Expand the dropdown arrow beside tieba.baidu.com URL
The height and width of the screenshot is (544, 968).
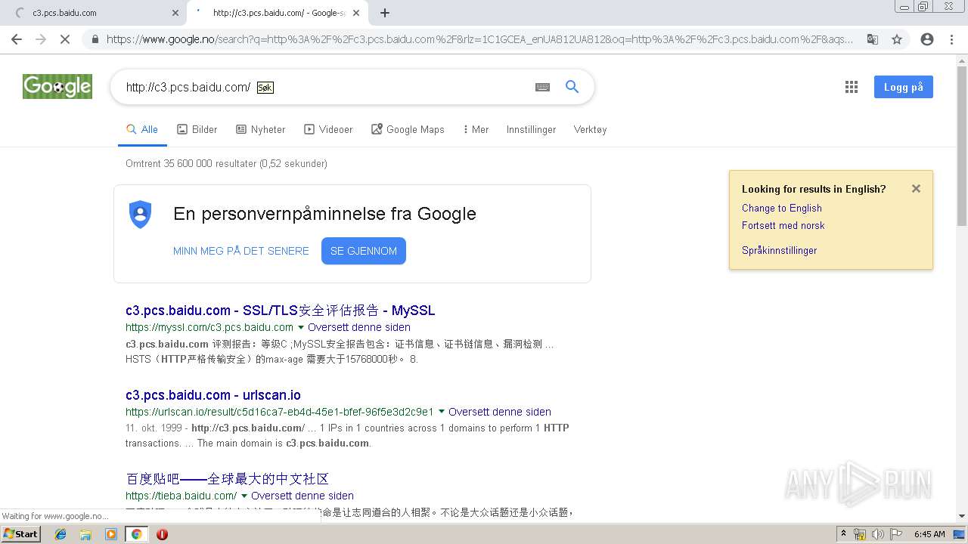[x=244, y=496]
